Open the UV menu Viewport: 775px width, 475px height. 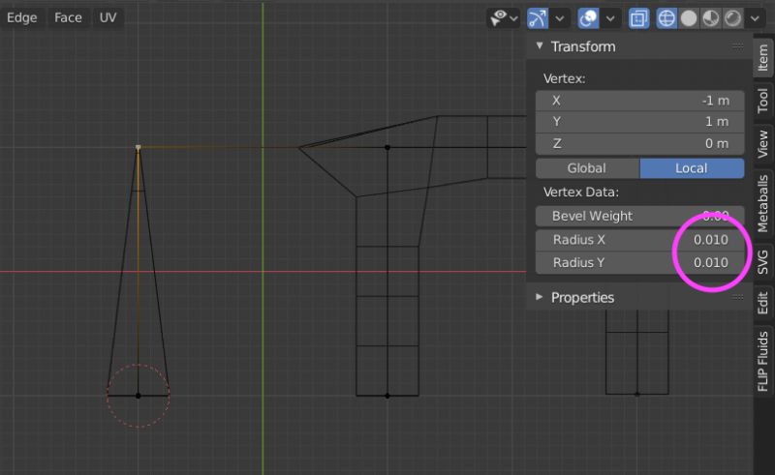108,17
